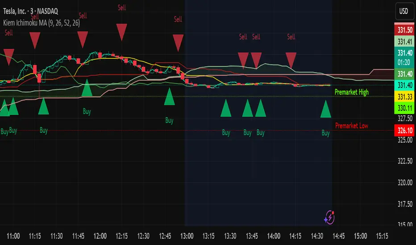
Task: Click the 14:00 time axis label
Action: click(x=274, y=236)
